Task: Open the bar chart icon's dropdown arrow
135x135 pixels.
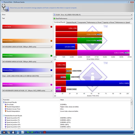Action: coord(20,132)
